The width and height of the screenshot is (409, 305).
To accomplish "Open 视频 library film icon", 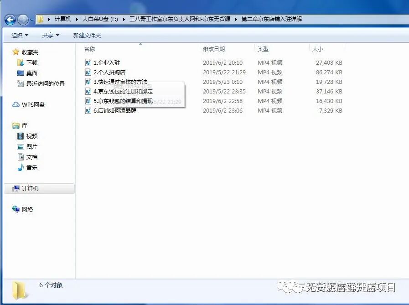I will [21, 136].
